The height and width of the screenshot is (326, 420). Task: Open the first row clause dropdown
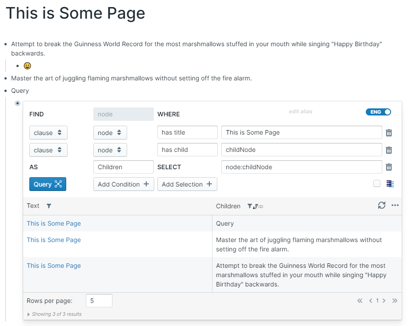tap(48, 133)
